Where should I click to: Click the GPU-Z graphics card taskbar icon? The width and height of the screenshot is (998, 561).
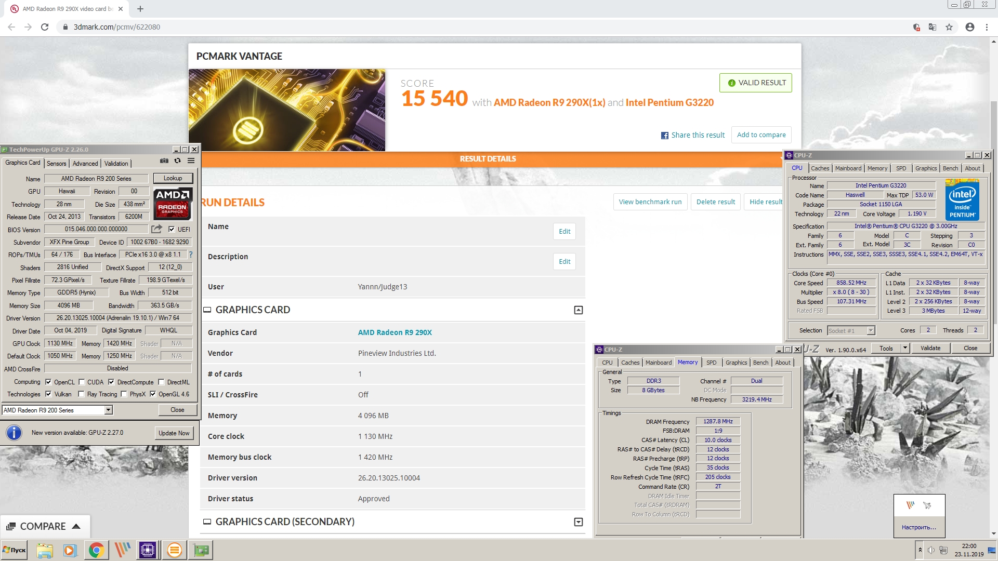201,550
